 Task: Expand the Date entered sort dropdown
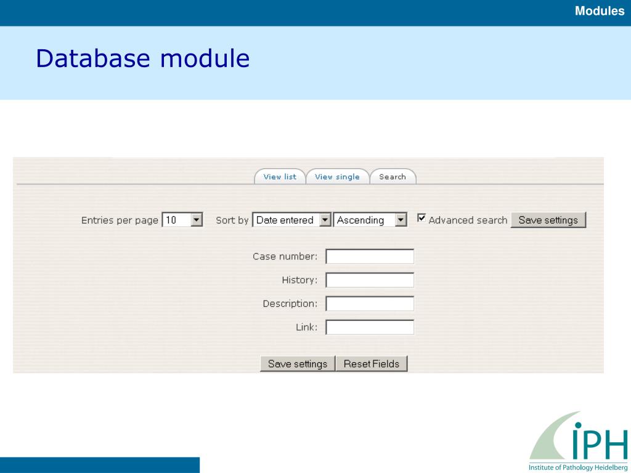[x=291, y=220]
